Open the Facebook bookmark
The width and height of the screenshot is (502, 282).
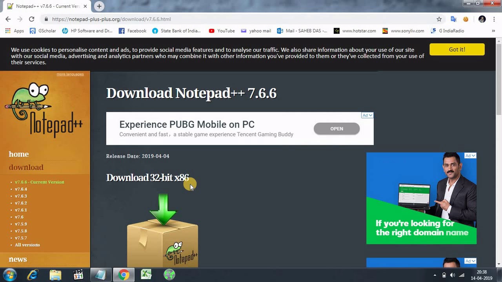pos(133,31)
